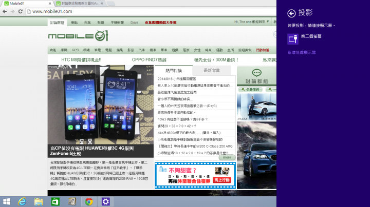This screenshot has height=207, width=370.
Task: Open the 討論群組 top tab
Action: click(57, 23)
